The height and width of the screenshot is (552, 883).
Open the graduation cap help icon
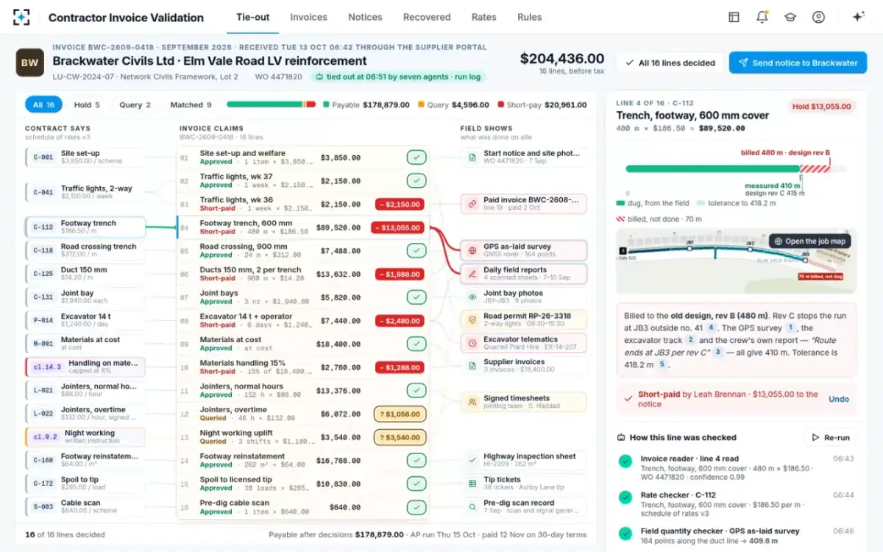pyautogui.click(x=790, y=17)
